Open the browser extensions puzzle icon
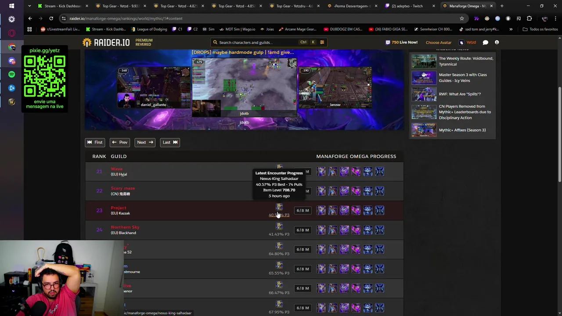This screenshot has width=562, height=316. click(x=529, y=18)
